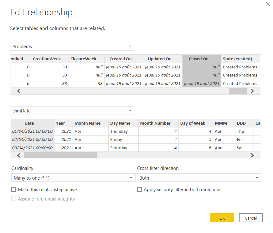Select the Updated On column header

[x=163, y=59]
